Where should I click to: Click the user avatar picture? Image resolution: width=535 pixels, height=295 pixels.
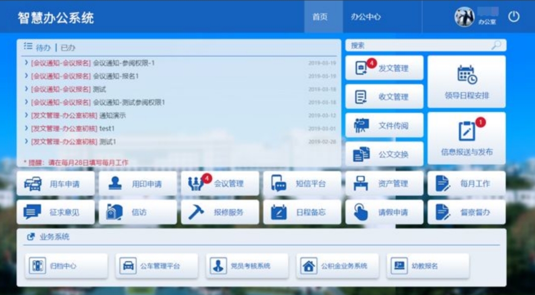tap(464, 17)
